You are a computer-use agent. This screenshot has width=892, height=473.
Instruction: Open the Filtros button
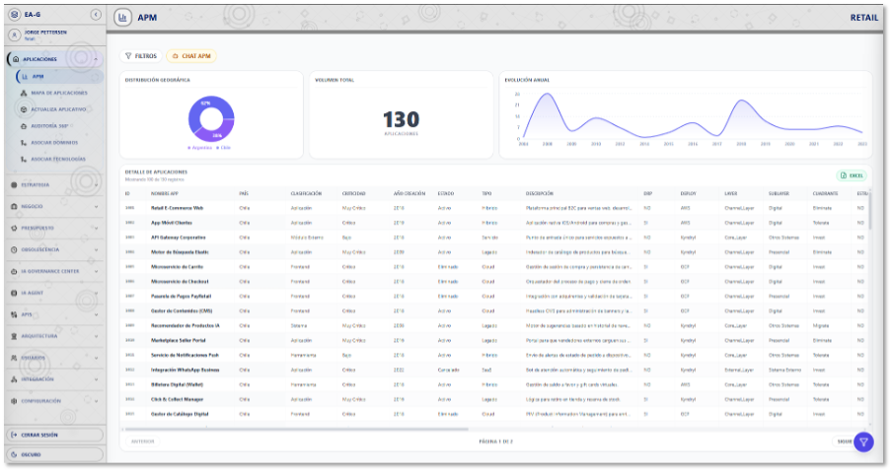click(x=140, y=56)
